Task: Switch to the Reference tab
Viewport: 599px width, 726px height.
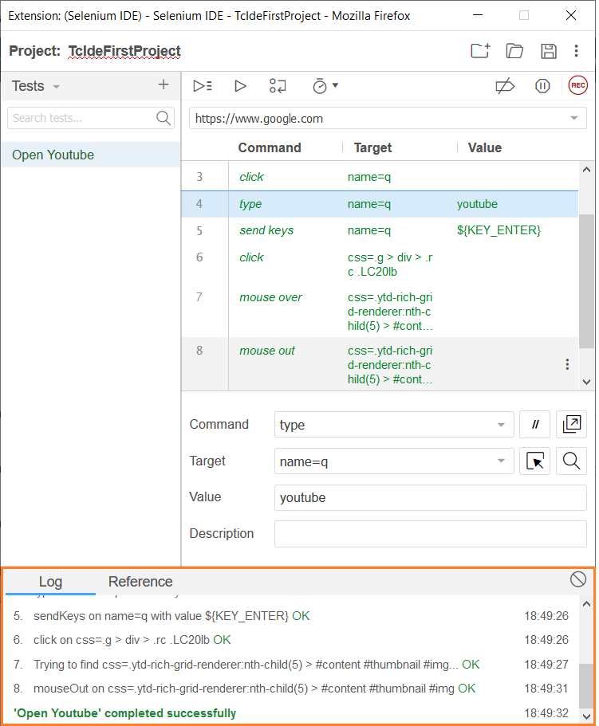Action: click(140, 582)
